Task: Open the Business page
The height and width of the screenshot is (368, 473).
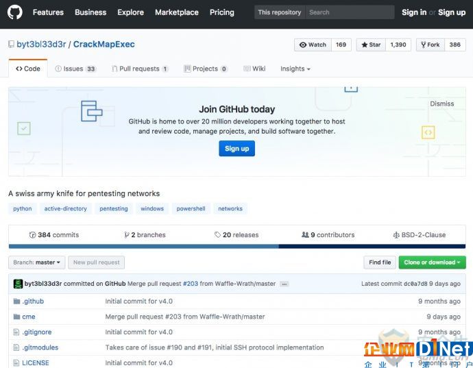Action: click(90, 12)
